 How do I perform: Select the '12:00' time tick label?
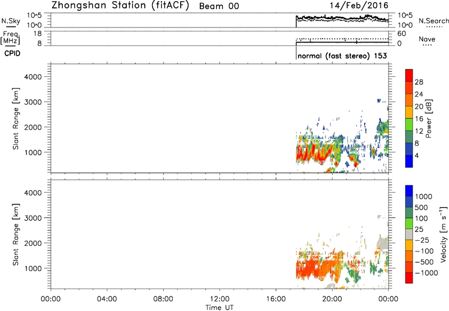tap(219, 299)
